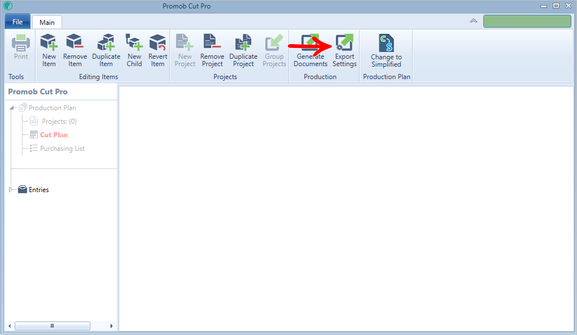The height and width of the screenshot is (335, 577).
Task: Minimize the Promob Cut Pro window
Action: pos(544,6)
